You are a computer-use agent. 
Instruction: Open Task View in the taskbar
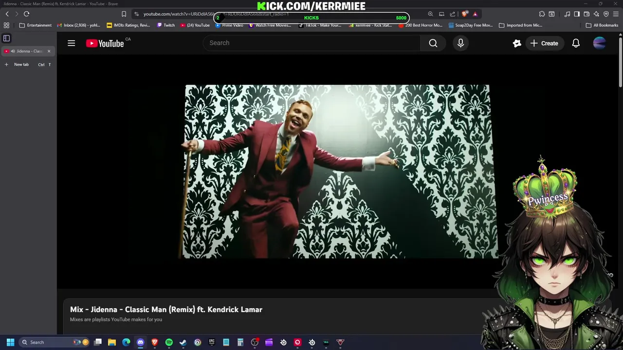pyautogui.click(x=98, y=342)
